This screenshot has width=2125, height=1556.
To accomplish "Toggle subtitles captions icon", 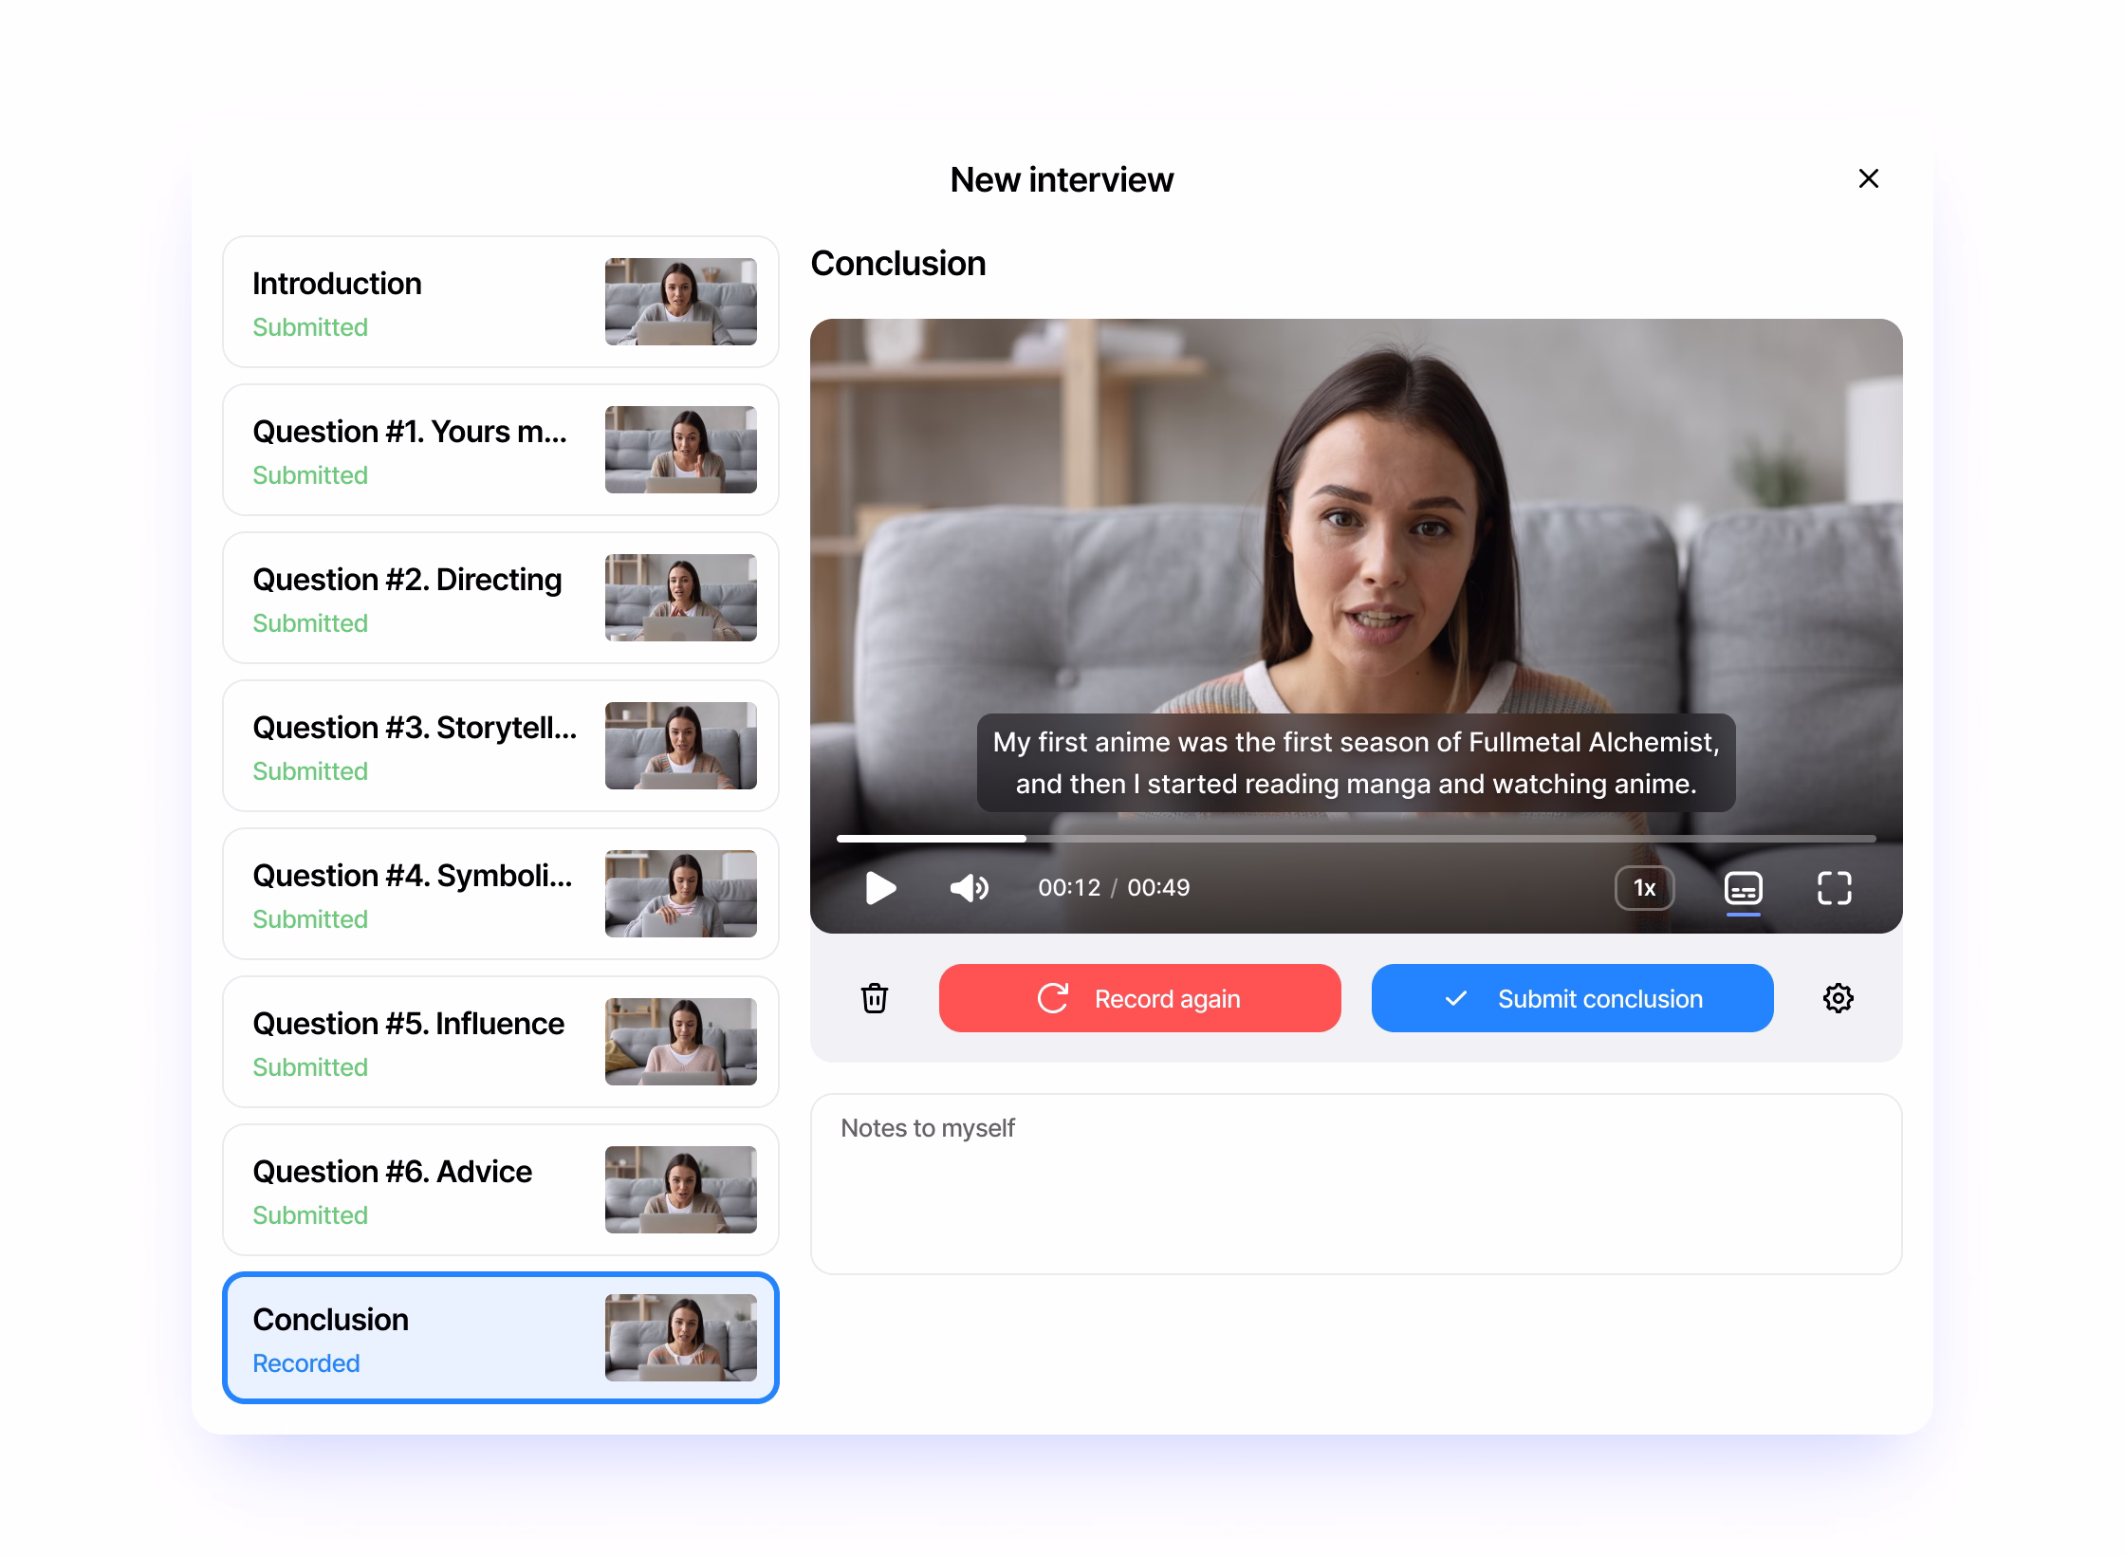I will click(1743, 889).
